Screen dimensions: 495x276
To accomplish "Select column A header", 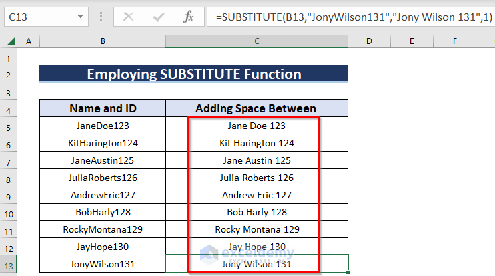I will click(x=29, y=41).
